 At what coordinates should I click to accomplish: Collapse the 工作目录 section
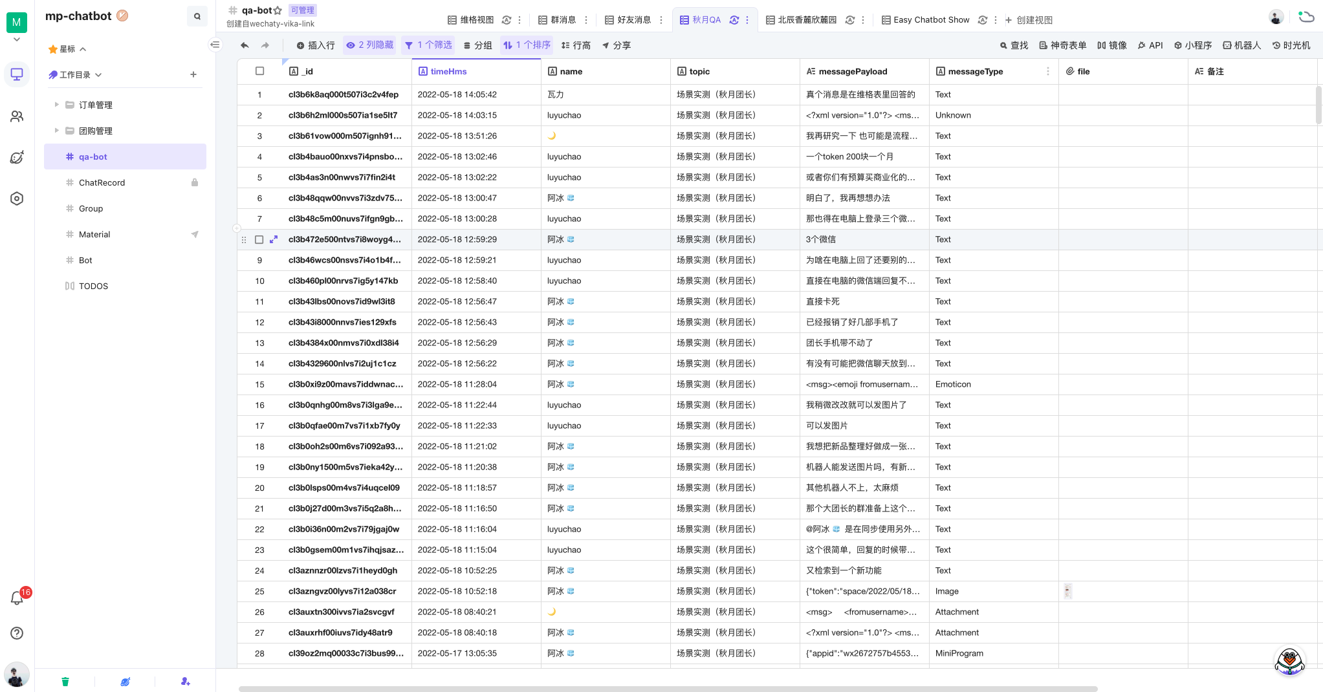[x=98, y=75]
